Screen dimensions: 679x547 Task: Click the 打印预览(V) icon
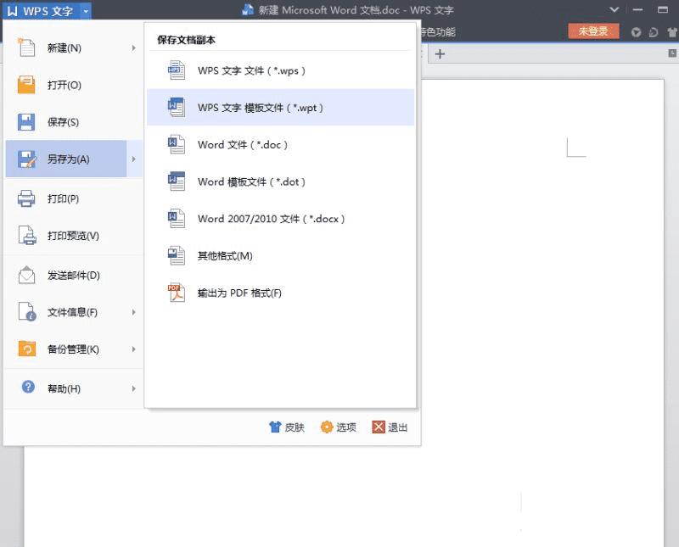(x=27, y=236)
